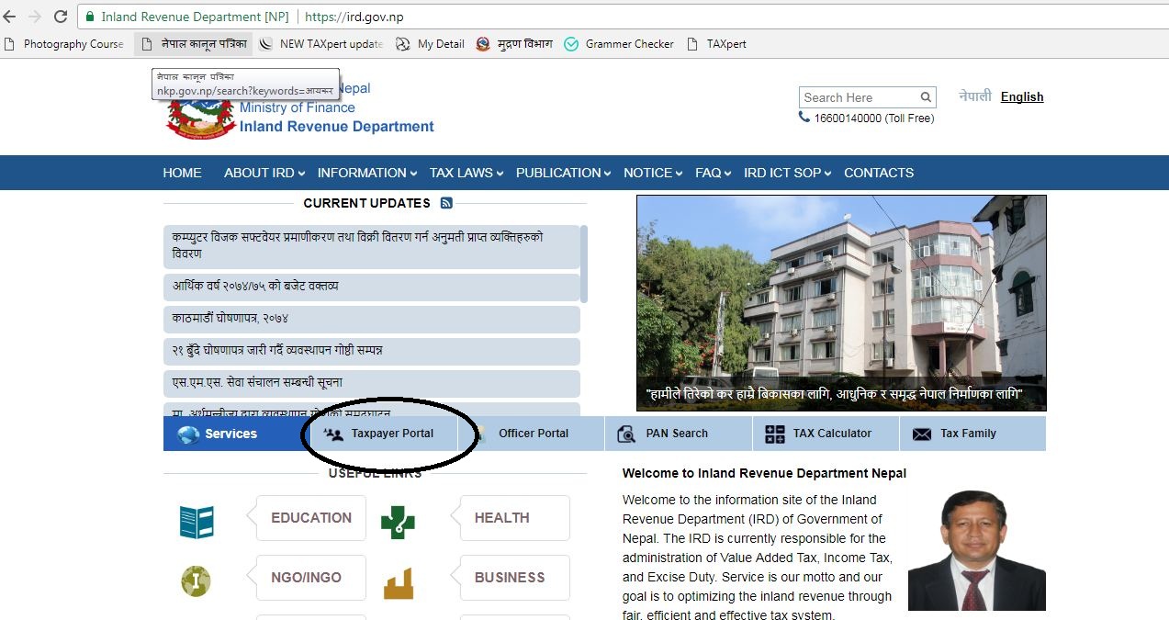This screenshot has height=620, width=1169.
Task: Reload the page with refresh icon
Action: [61, 17]
